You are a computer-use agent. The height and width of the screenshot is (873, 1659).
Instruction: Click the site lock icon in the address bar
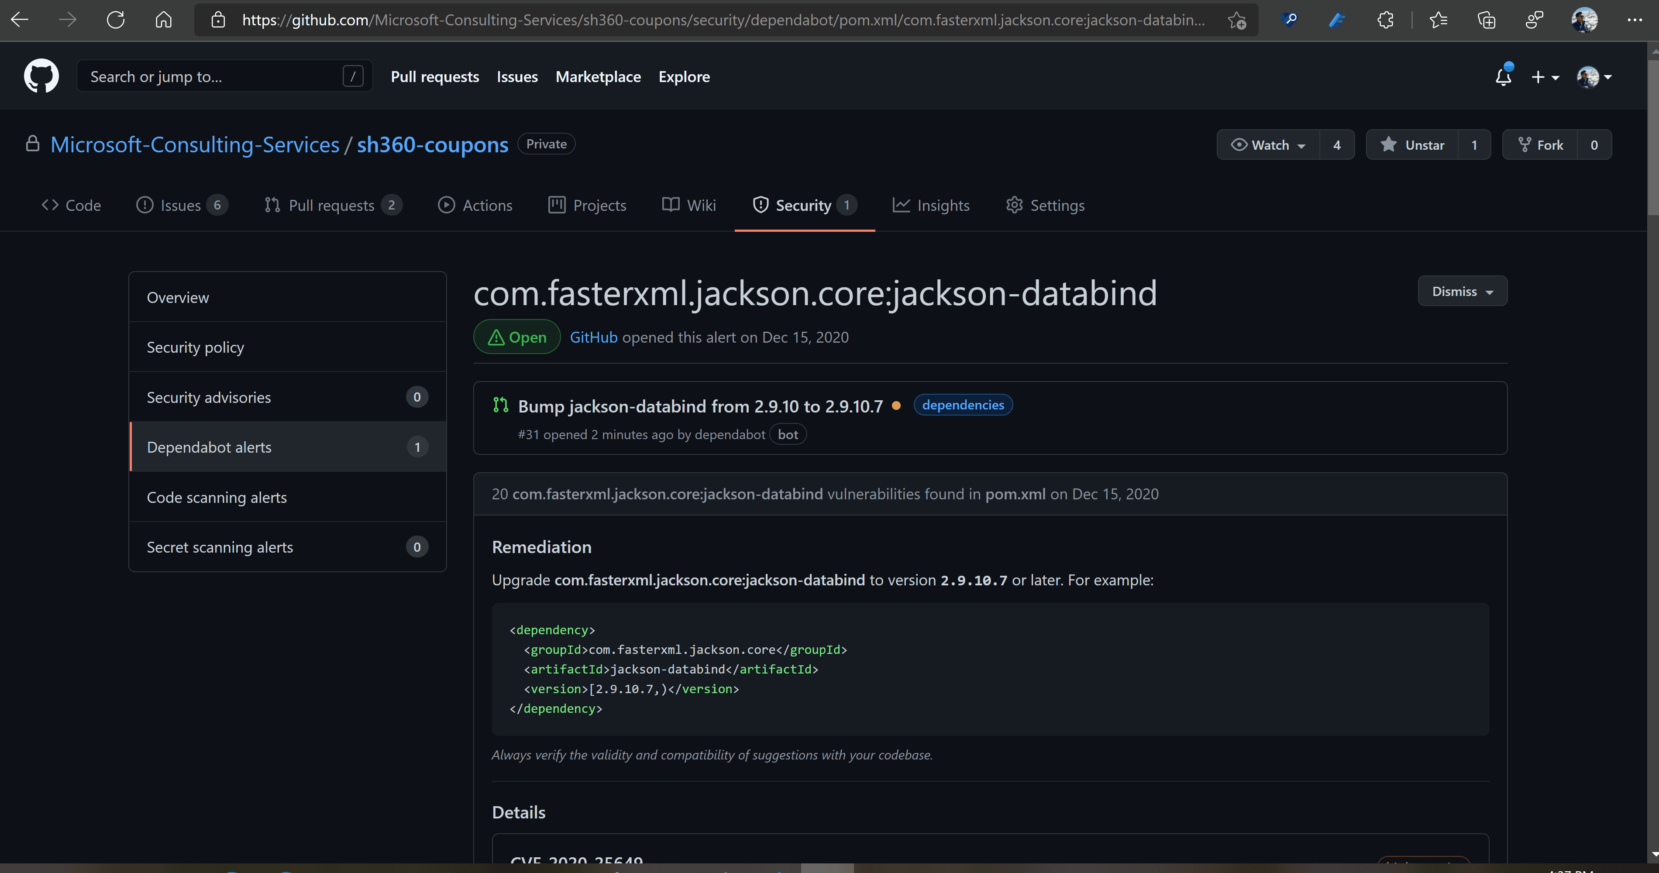pyautogui.click(x=218, y=20)
